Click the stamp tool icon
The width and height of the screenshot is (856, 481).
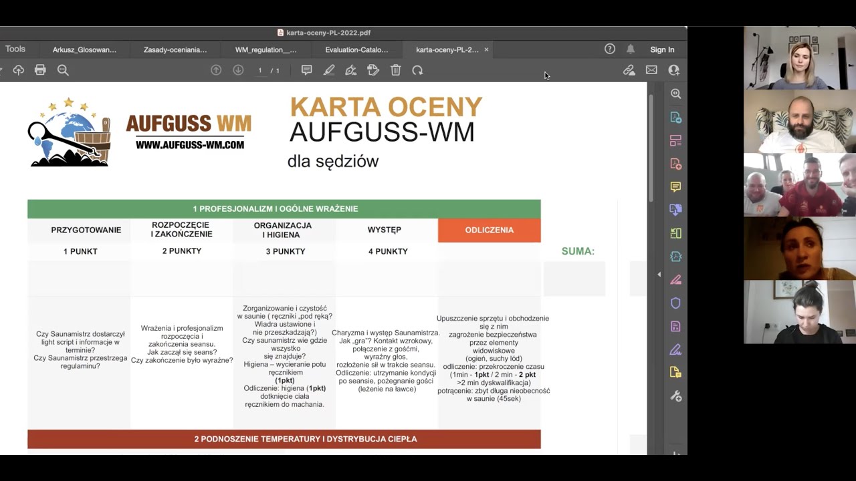click(x=373, y=70)
